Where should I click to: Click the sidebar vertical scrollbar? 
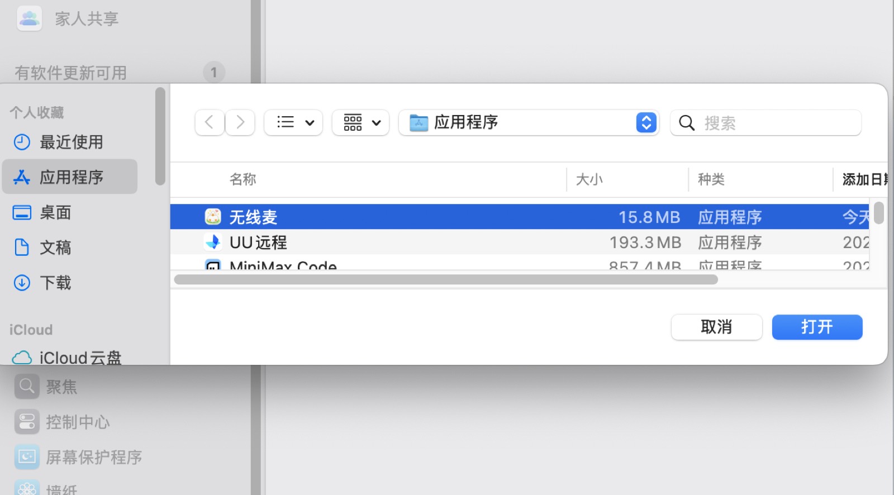[x=160, y=136]
